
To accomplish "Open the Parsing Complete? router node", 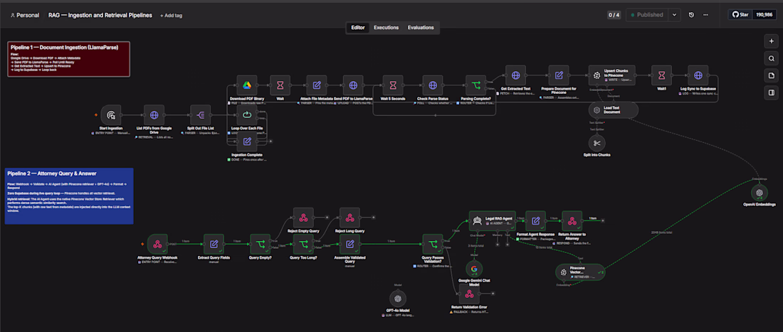I will pos(476,86).
